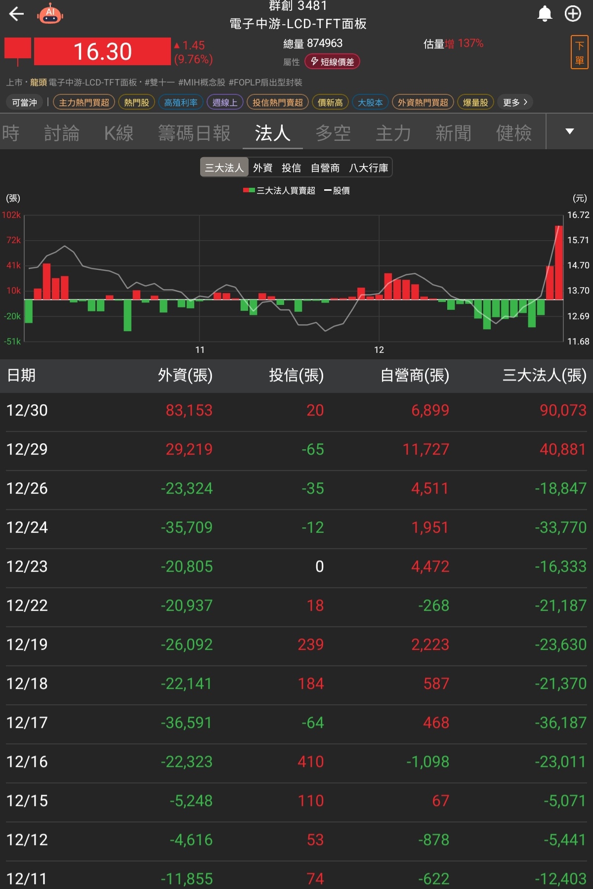Tap the 主力熱門買超 tag
Viewport: 593px width, 889px height.
pyautogui.click(x=84, y=102)
